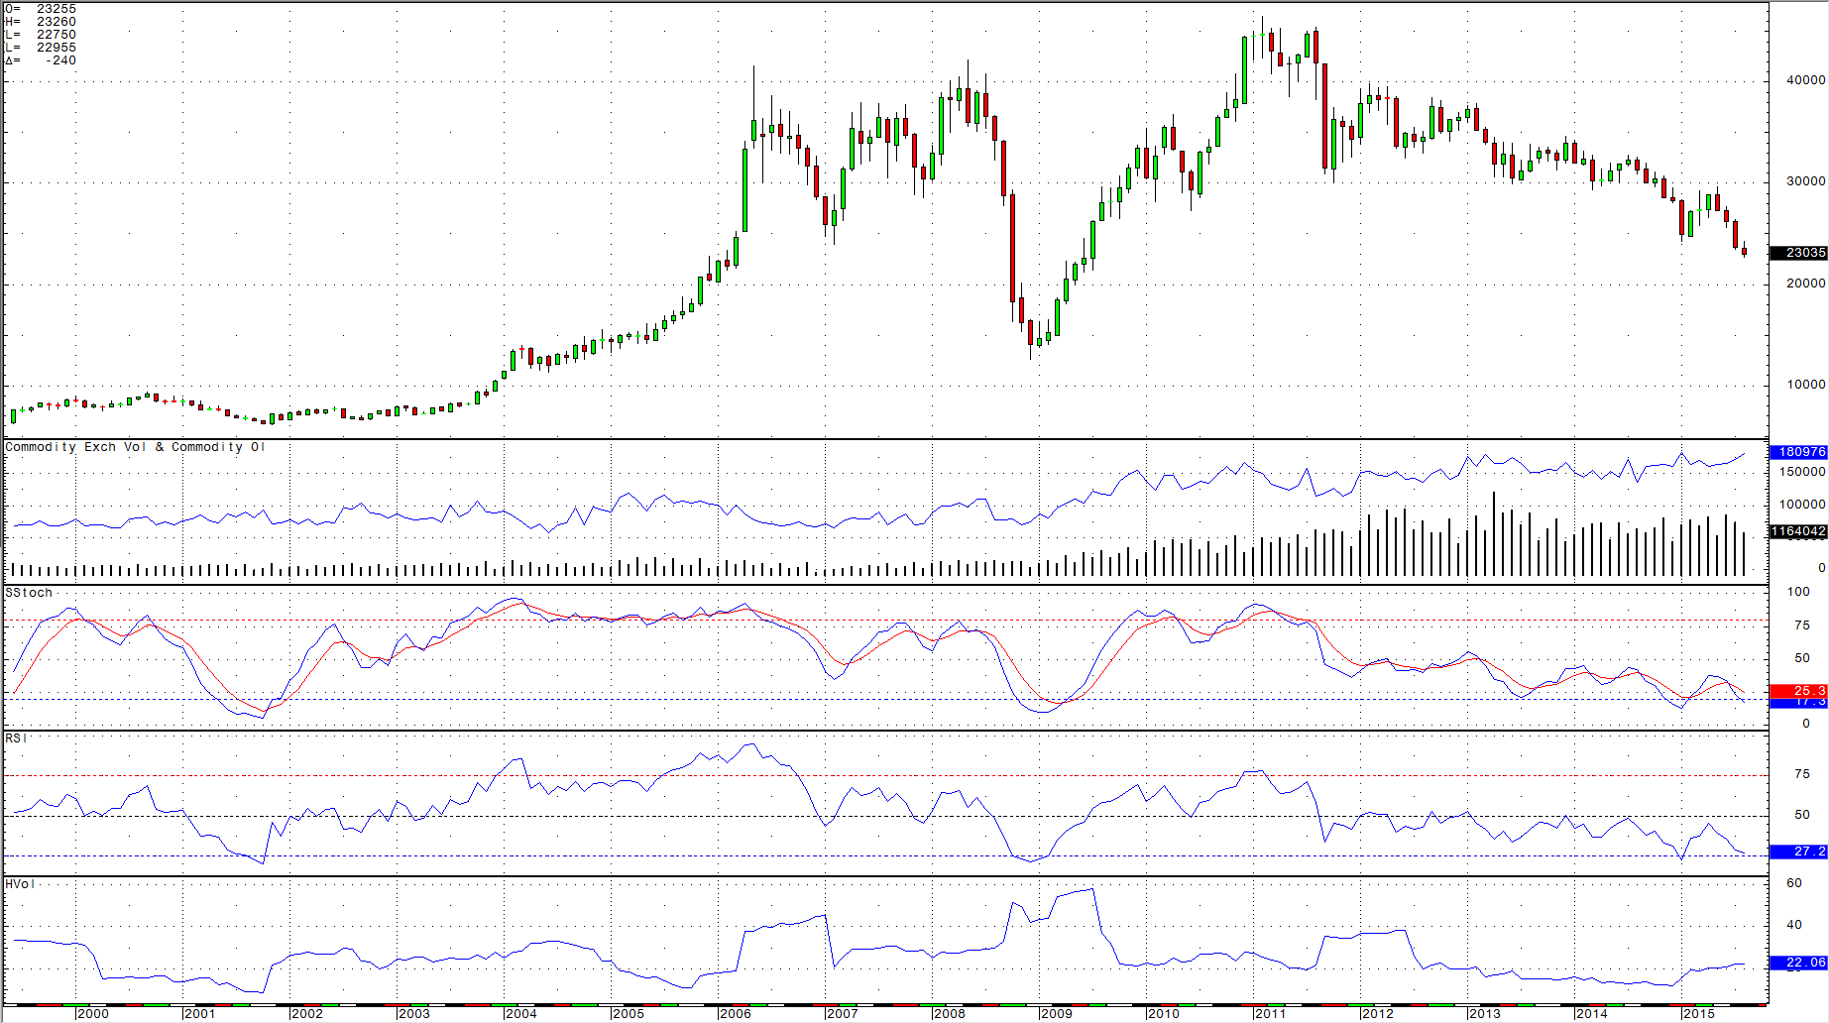Click the blue RSI value tag 27.2
Screen dimensions: 1829x1023
pos(1799,852)
